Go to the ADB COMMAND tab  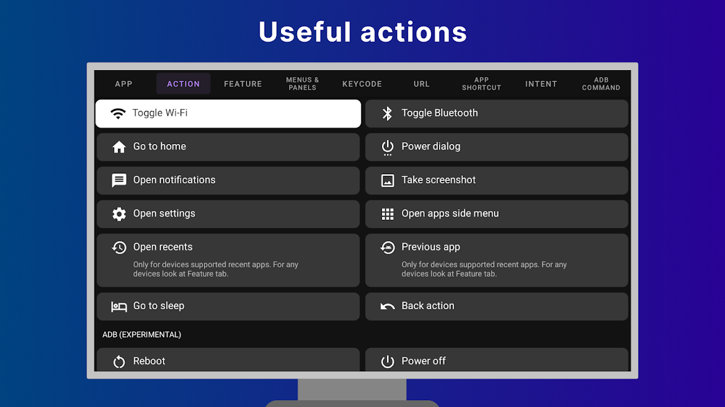[x=601, y=84]
